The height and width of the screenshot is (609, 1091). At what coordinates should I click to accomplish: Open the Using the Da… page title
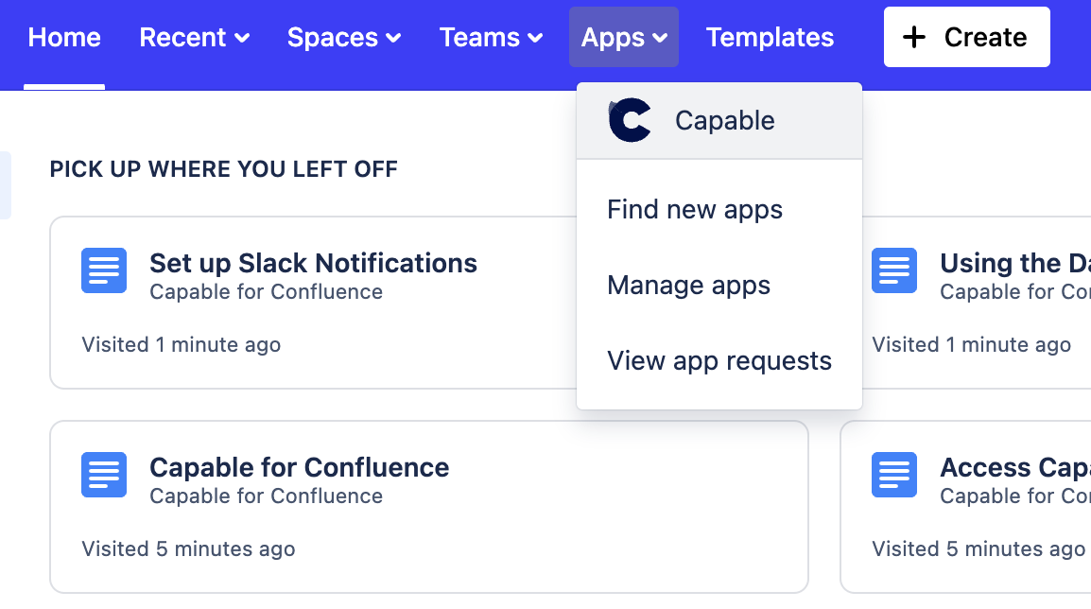1013,263
